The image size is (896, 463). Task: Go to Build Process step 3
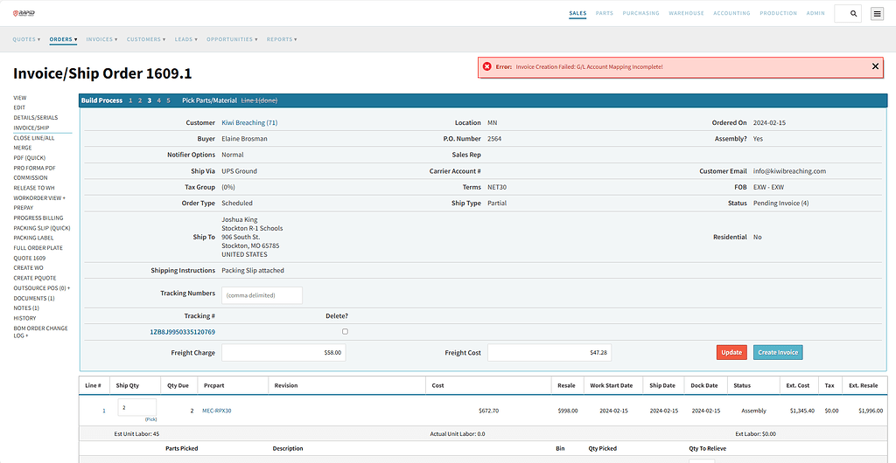click(150, 100)
